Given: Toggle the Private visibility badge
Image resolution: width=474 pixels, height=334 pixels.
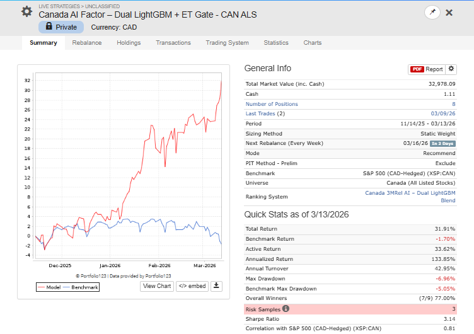Looking at the screenshot, I should click(x=61, y=27).
